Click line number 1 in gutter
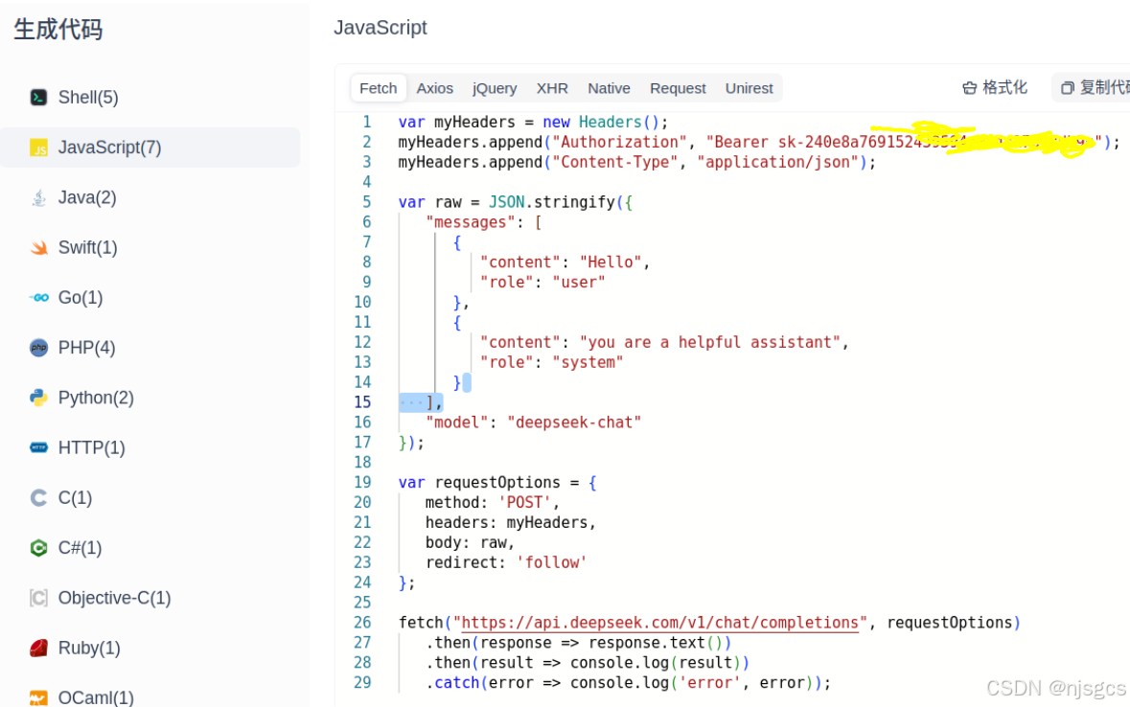The width and height of the screenshot is (1130, 707). (x=367, y=122)
